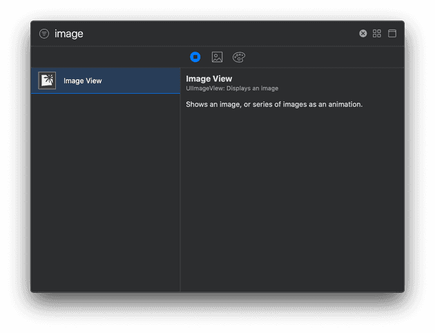Show the Color palette library tab
The height and width of the screenshot is (333, 435).
[239, 57]
